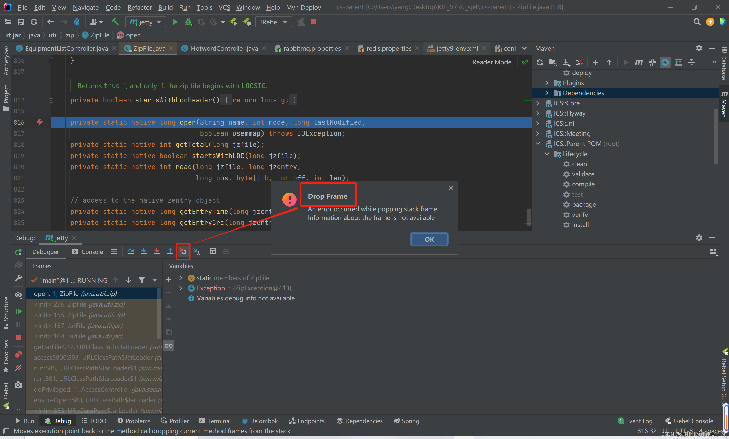The image size is (729, 439).
Task: Toggle Reader Mode in editor
Action: click(x=492, y=62)
